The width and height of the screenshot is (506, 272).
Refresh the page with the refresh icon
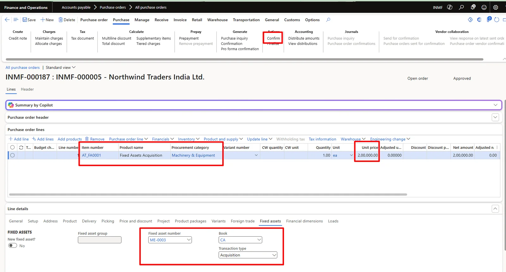click(497, 20)
